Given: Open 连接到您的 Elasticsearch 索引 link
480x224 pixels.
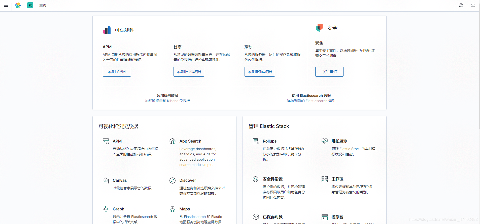Looking at the screenshot, I should coord(311,101).
